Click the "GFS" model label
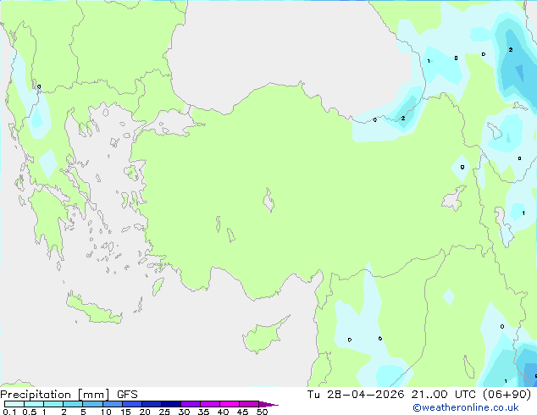 (x=127, y=395)
